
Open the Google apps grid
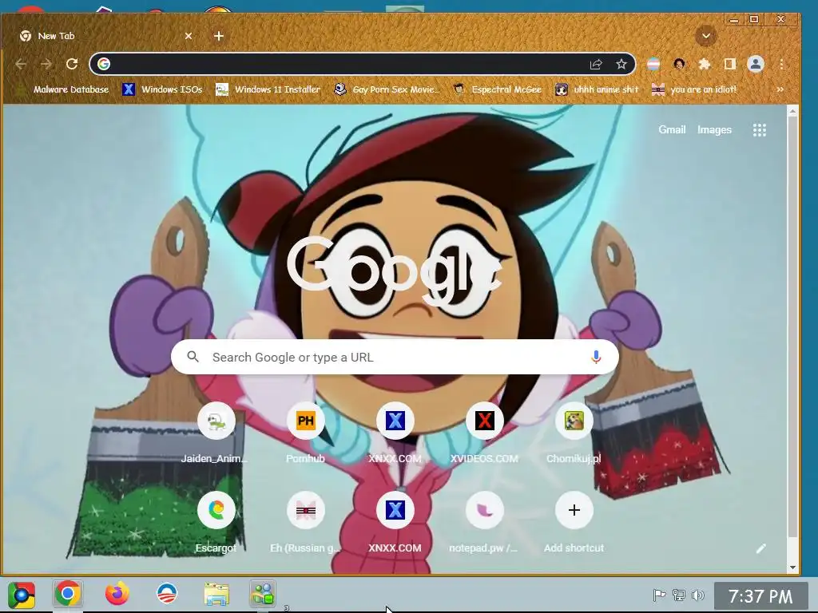(x=760, y=130)
